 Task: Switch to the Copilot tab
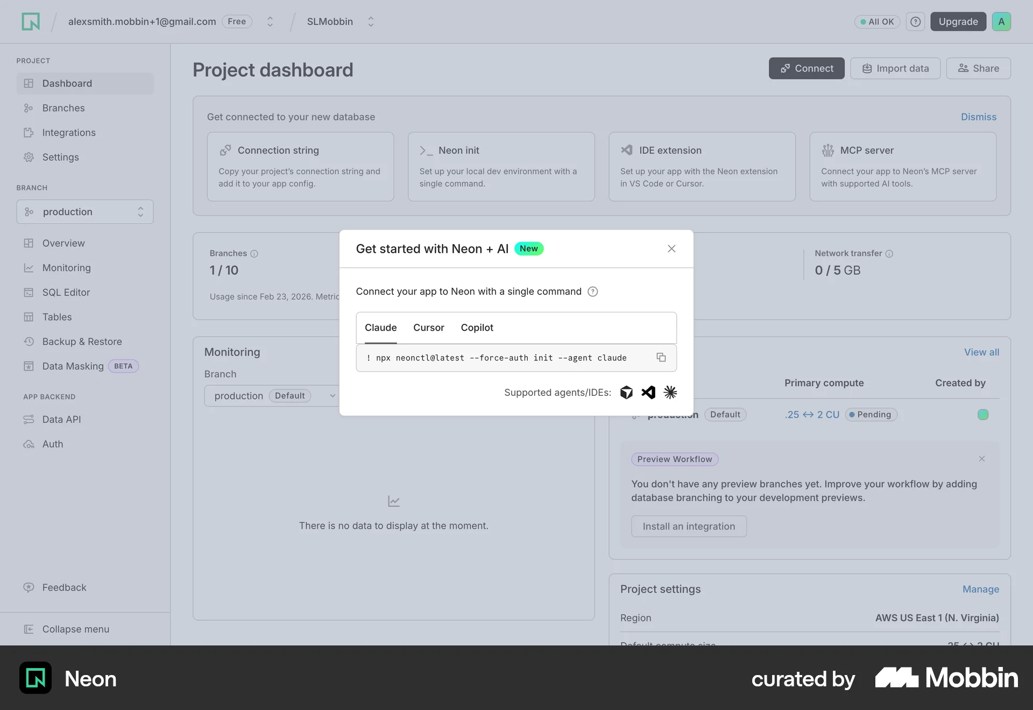tap(477, 328)
